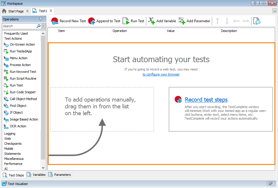
Task: Add a variable via the Add Variable icon
Action: point(151,21)
